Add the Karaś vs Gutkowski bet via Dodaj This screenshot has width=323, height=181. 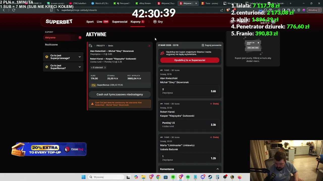(x=214, y=104)
